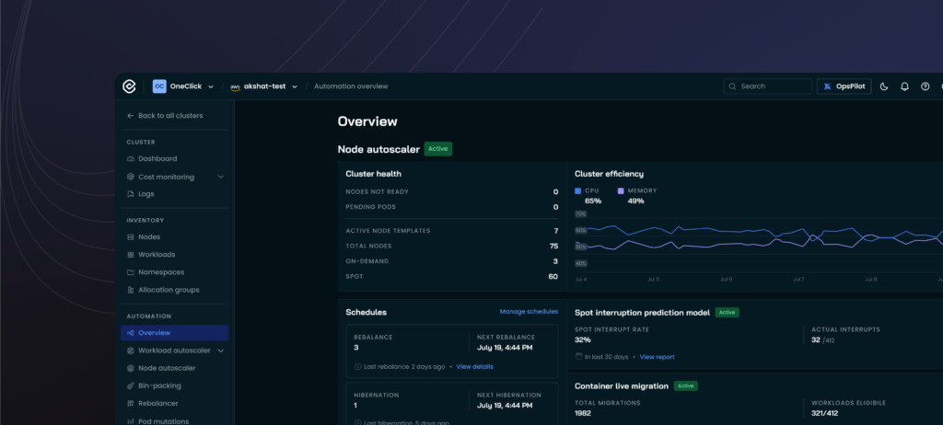Open notifications via the bell icon
Image resolution: width=943 pixels, height=425 pixels.
904,86
